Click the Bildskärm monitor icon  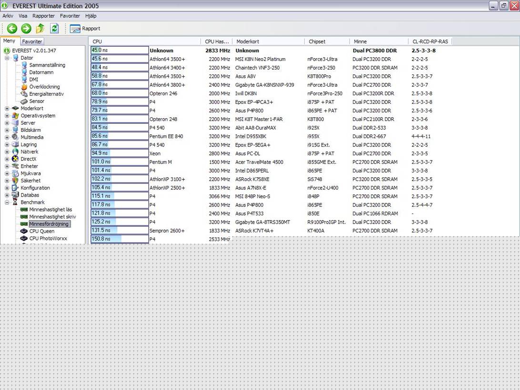15,130
